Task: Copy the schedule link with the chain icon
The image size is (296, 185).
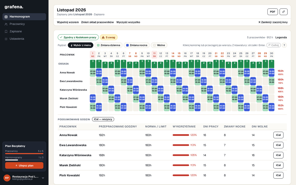Action: (x=283, y=12)
